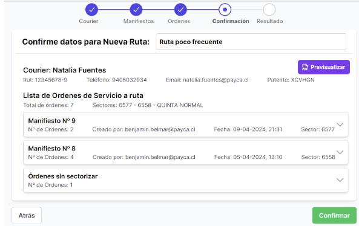Select the Courier step label

point(88,21)
